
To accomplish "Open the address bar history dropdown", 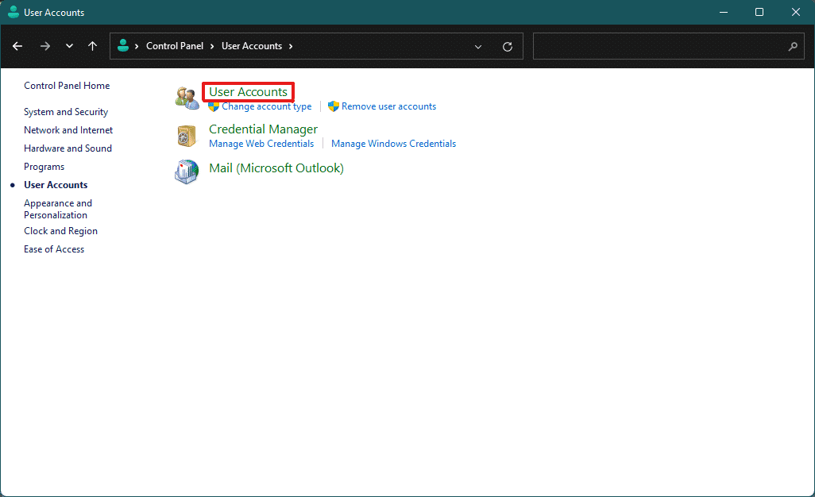I will click(x=478, y=47).
